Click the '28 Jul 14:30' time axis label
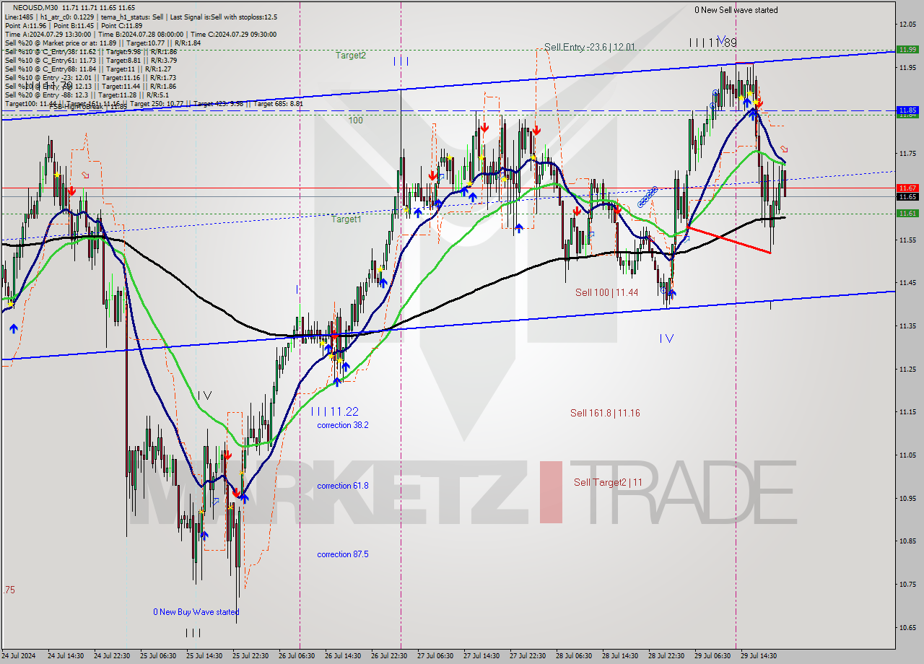 point(619,656)
